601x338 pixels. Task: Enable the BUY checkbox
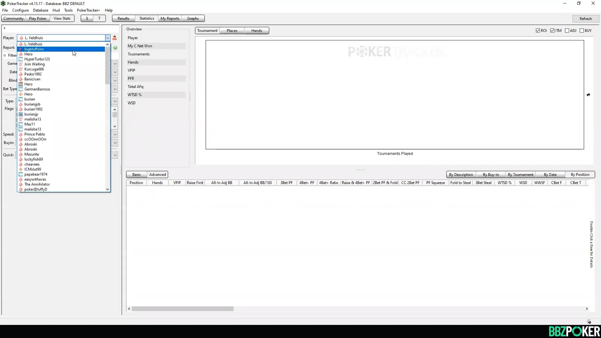click(x=582, y=31)
